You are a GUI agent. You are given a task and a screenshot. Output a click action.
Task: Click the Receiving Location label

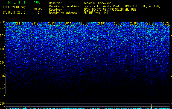click(x=64, y=6)
